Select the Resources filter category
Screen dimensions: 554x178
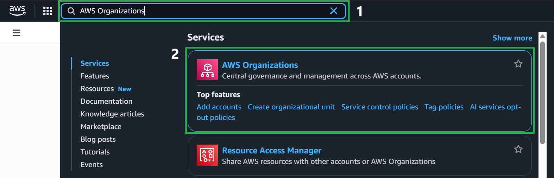[97, 89]
